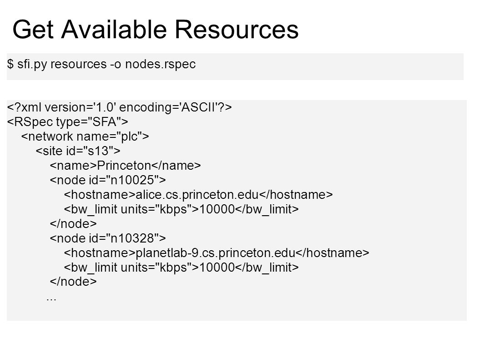The height and width of the screenshot is (364, 485).
Task: Click the RSpec type="SFA" tag
Action: pos(67,122)
